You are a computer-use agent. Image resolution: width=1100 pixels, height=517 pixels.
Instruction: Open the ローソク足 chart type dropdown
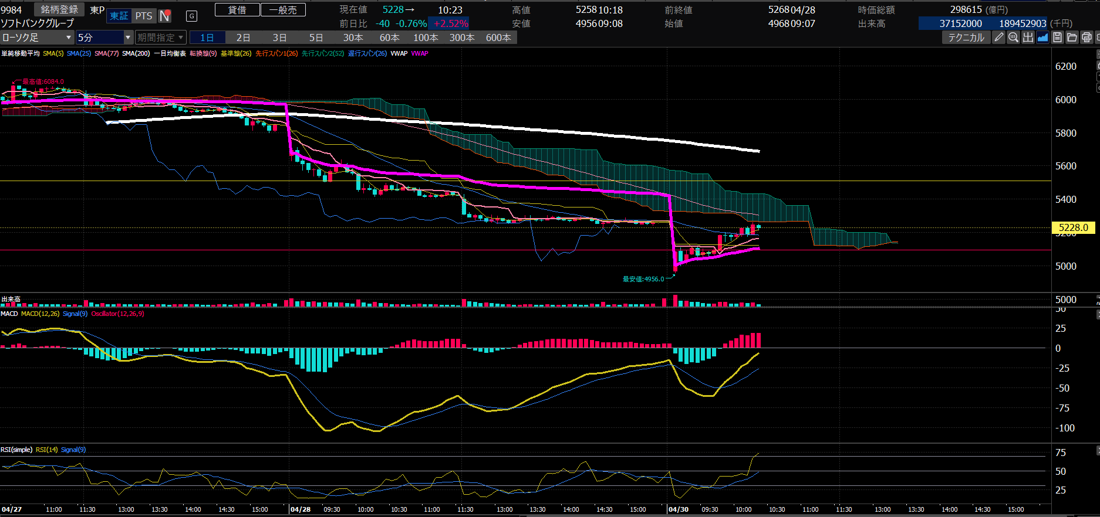click(x=37, y=38)
